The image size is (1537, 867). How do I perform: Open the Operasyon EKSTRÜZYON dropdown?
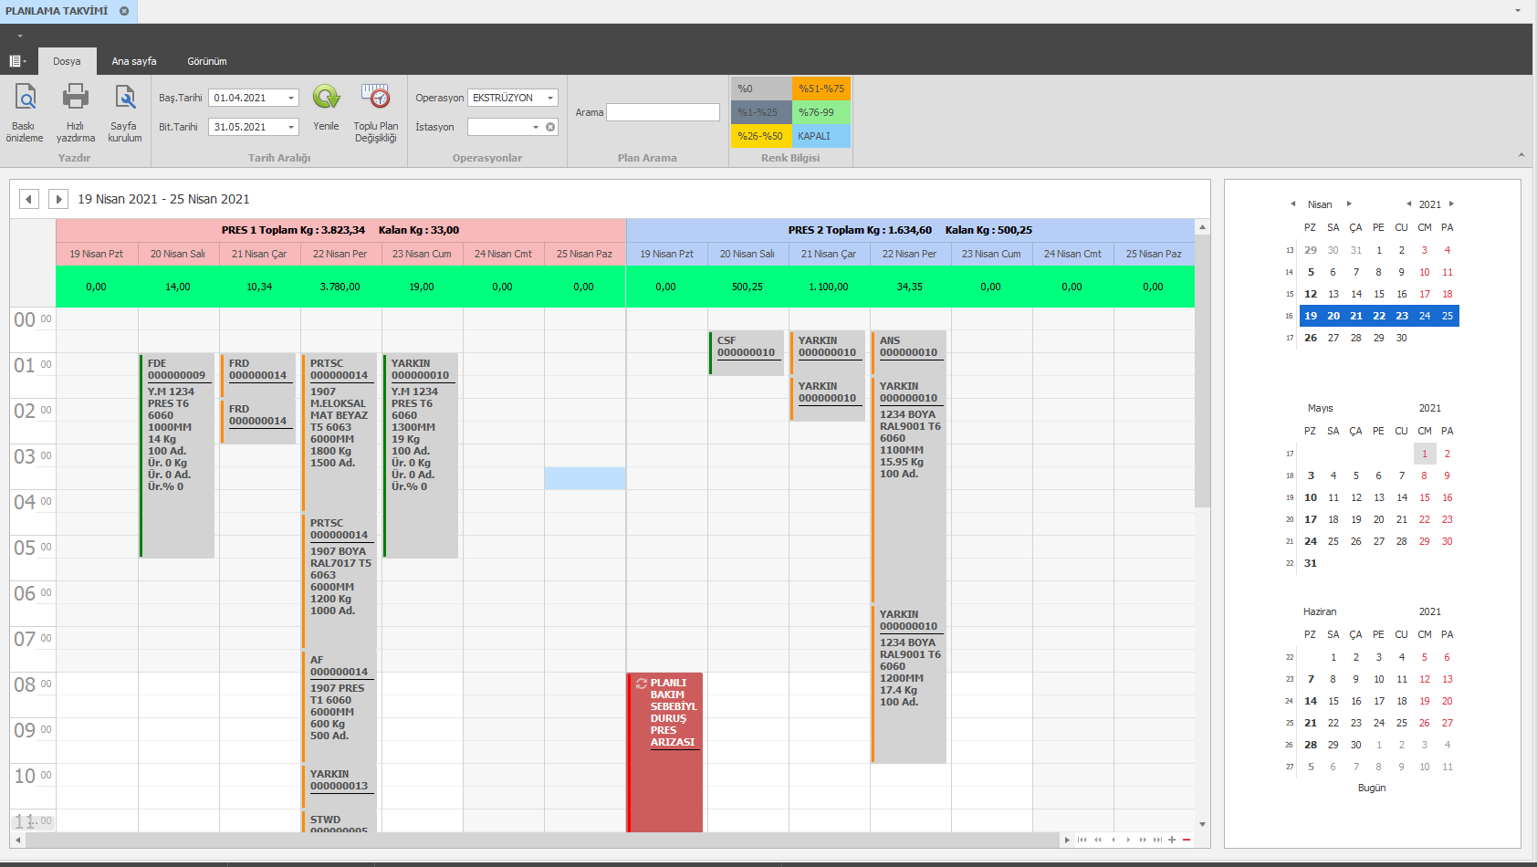[x=549, y=98]
